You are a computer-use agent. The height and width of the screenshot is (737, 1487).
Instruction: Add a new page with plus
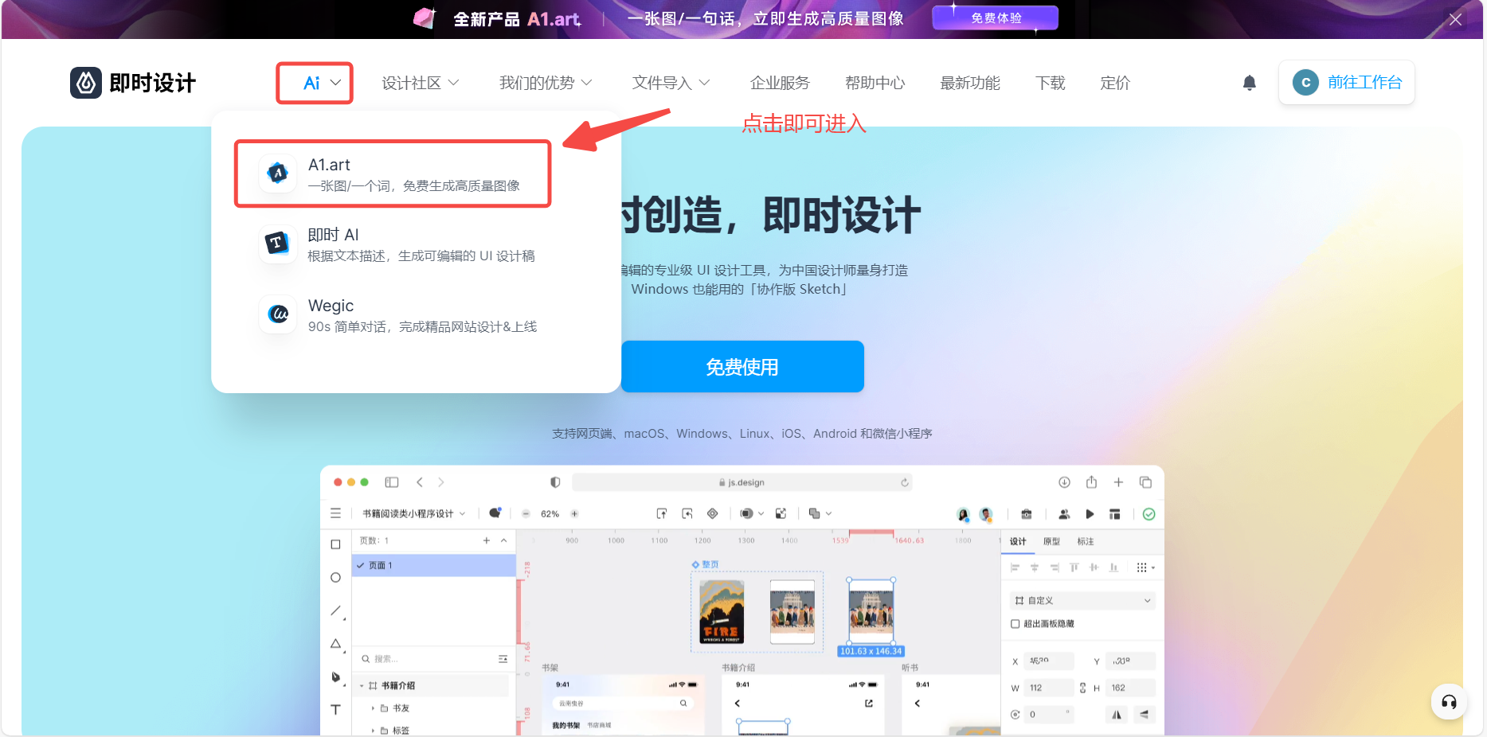[487, 540]
